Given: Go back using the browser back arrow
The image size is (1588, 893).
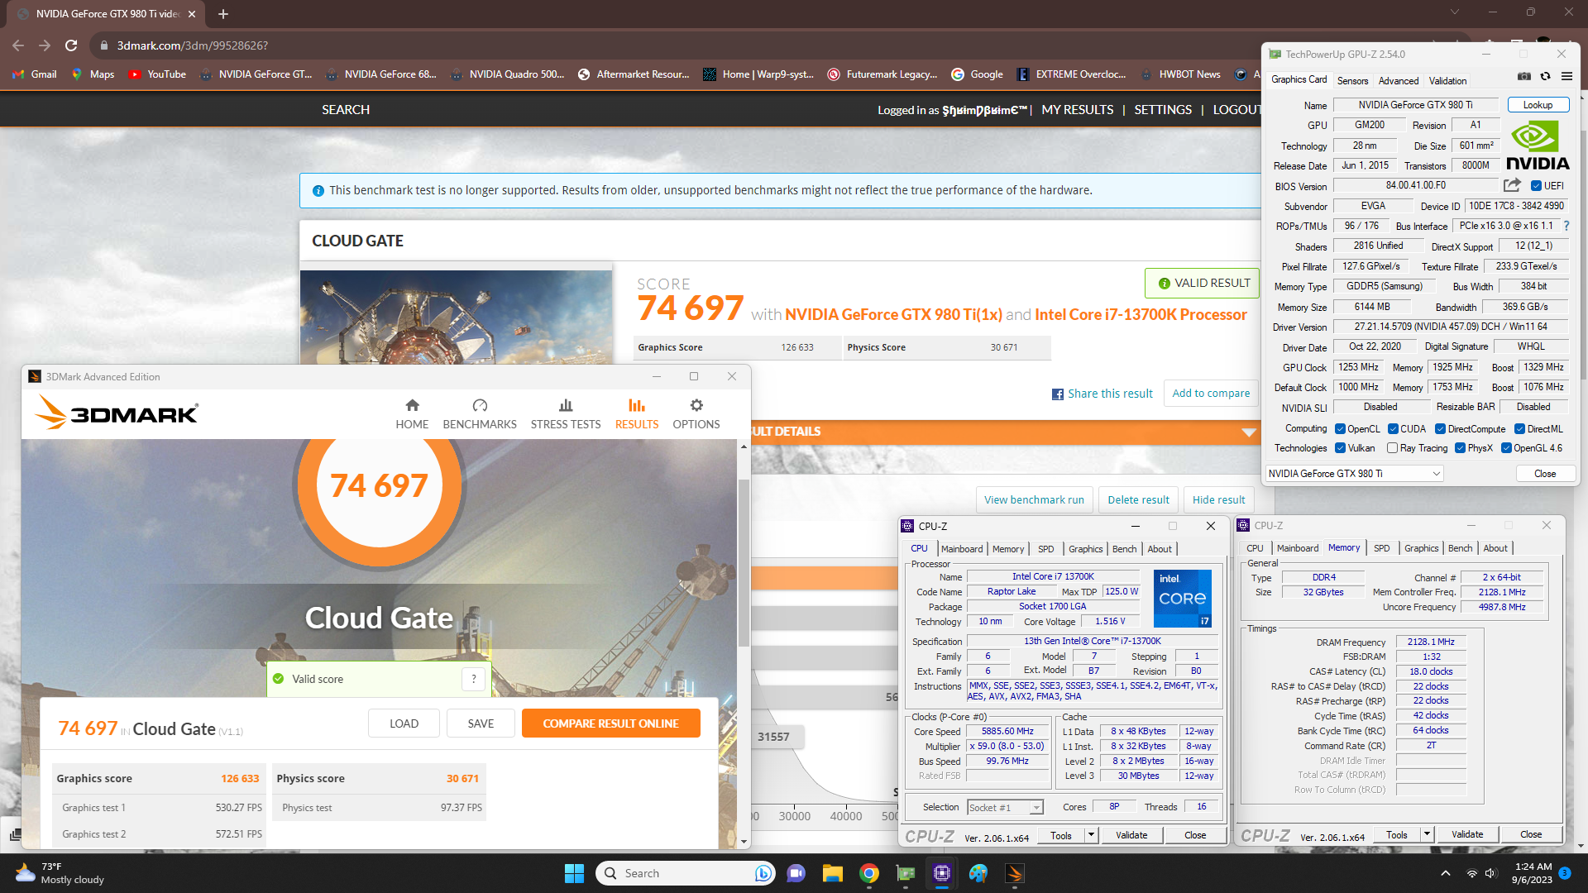Looking at the screenshot, I should click(18, 45).
